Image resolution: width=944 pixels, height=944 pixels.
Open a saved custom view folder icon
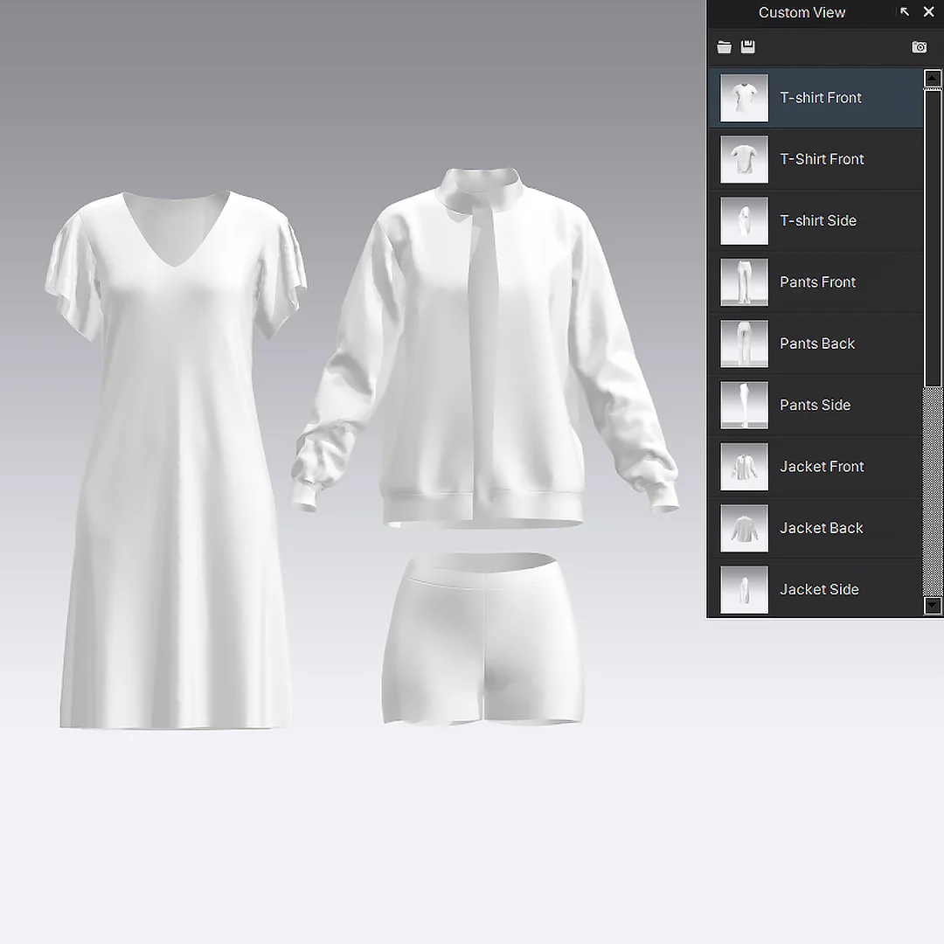pyautogui.click(x=725, y=47)
